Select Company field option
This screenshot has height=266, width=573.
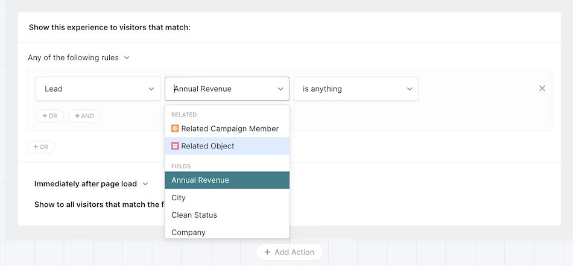[x=227, y=232]
